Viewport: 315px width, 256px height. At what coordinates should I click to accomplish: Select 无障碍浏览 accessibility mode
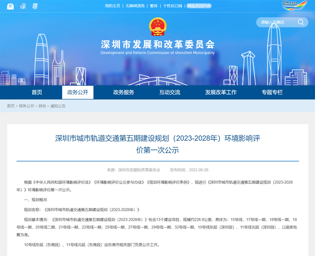click(x=135, y=6)
